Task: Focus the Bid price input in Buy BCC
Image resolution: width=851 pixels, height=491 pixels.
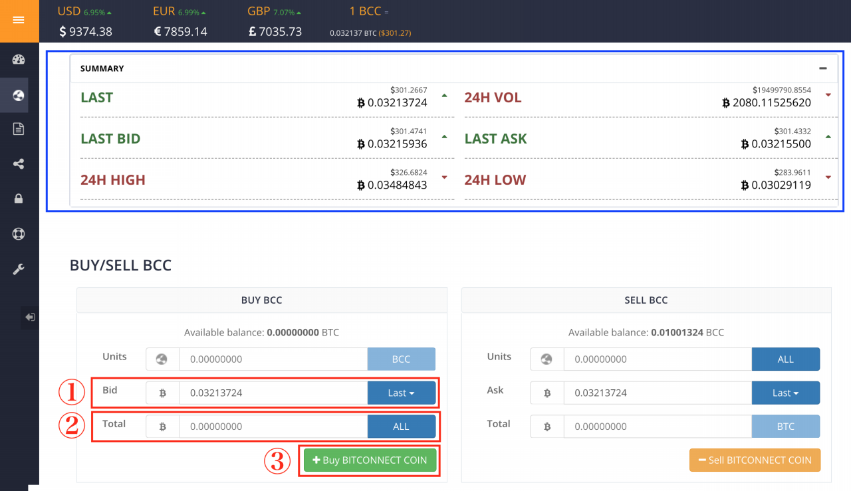Action: click(x=273, y=393)
